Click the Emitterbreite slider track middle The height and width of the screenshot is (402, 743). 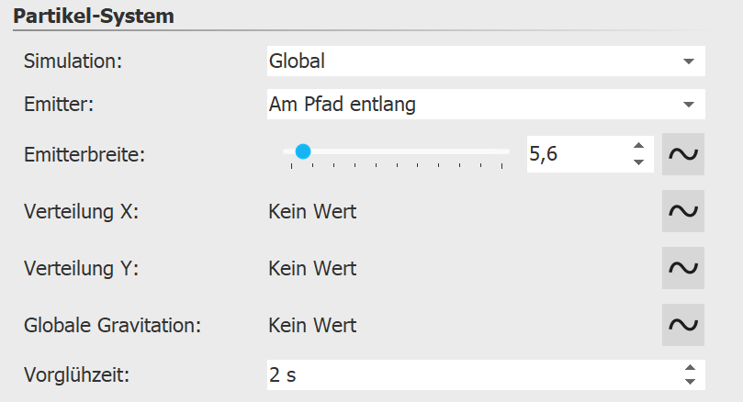397,151
